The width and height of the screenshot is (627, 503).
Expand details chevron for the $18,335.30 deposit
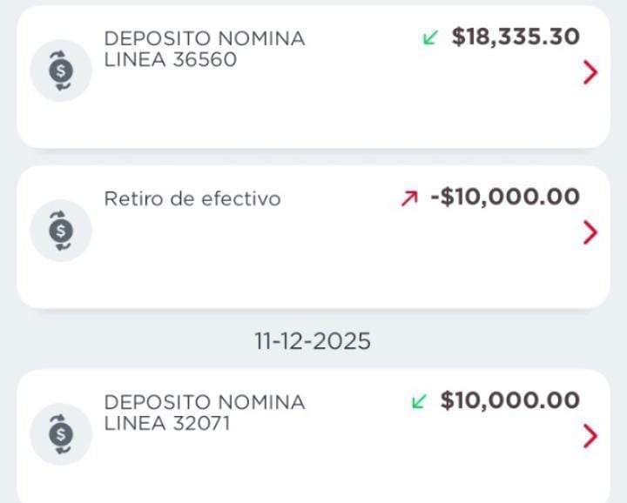590,73
